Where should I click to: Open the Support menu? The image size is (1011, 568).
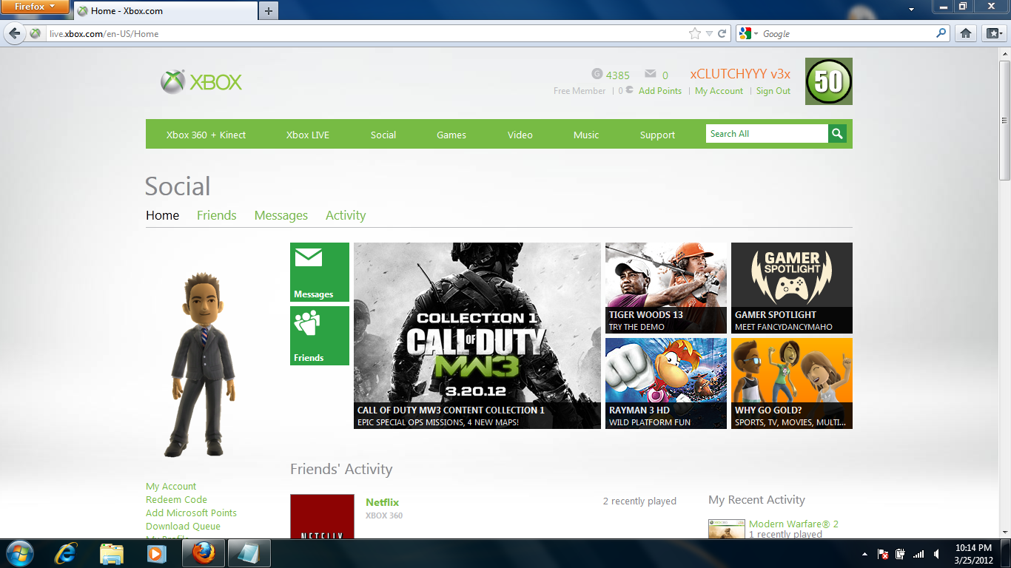click(x=658, y=135)
